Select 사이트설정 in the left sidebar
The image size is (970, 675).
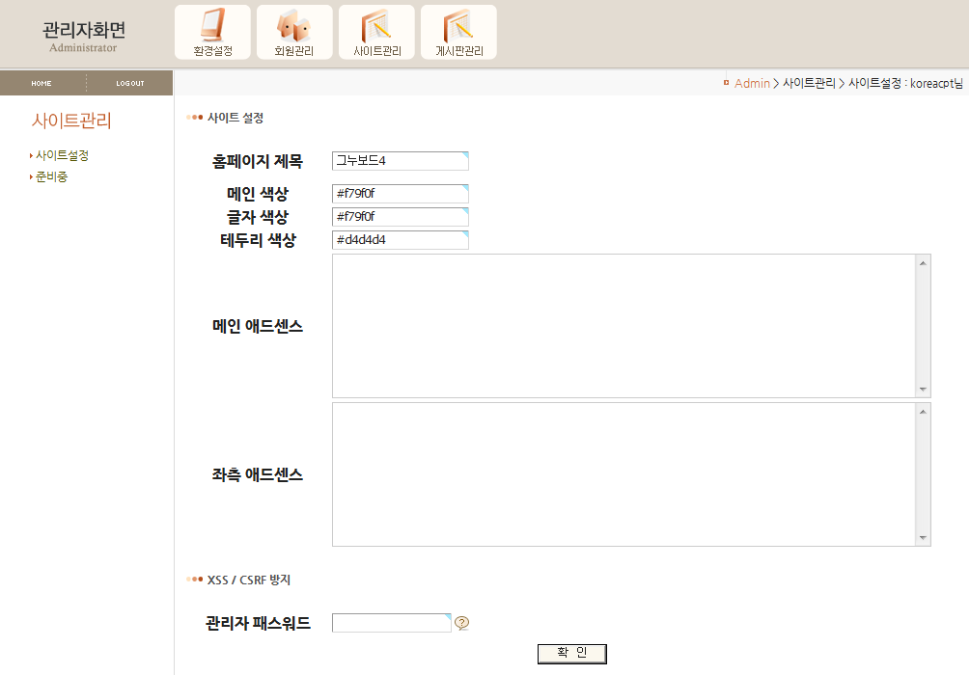tap(62, 155)
